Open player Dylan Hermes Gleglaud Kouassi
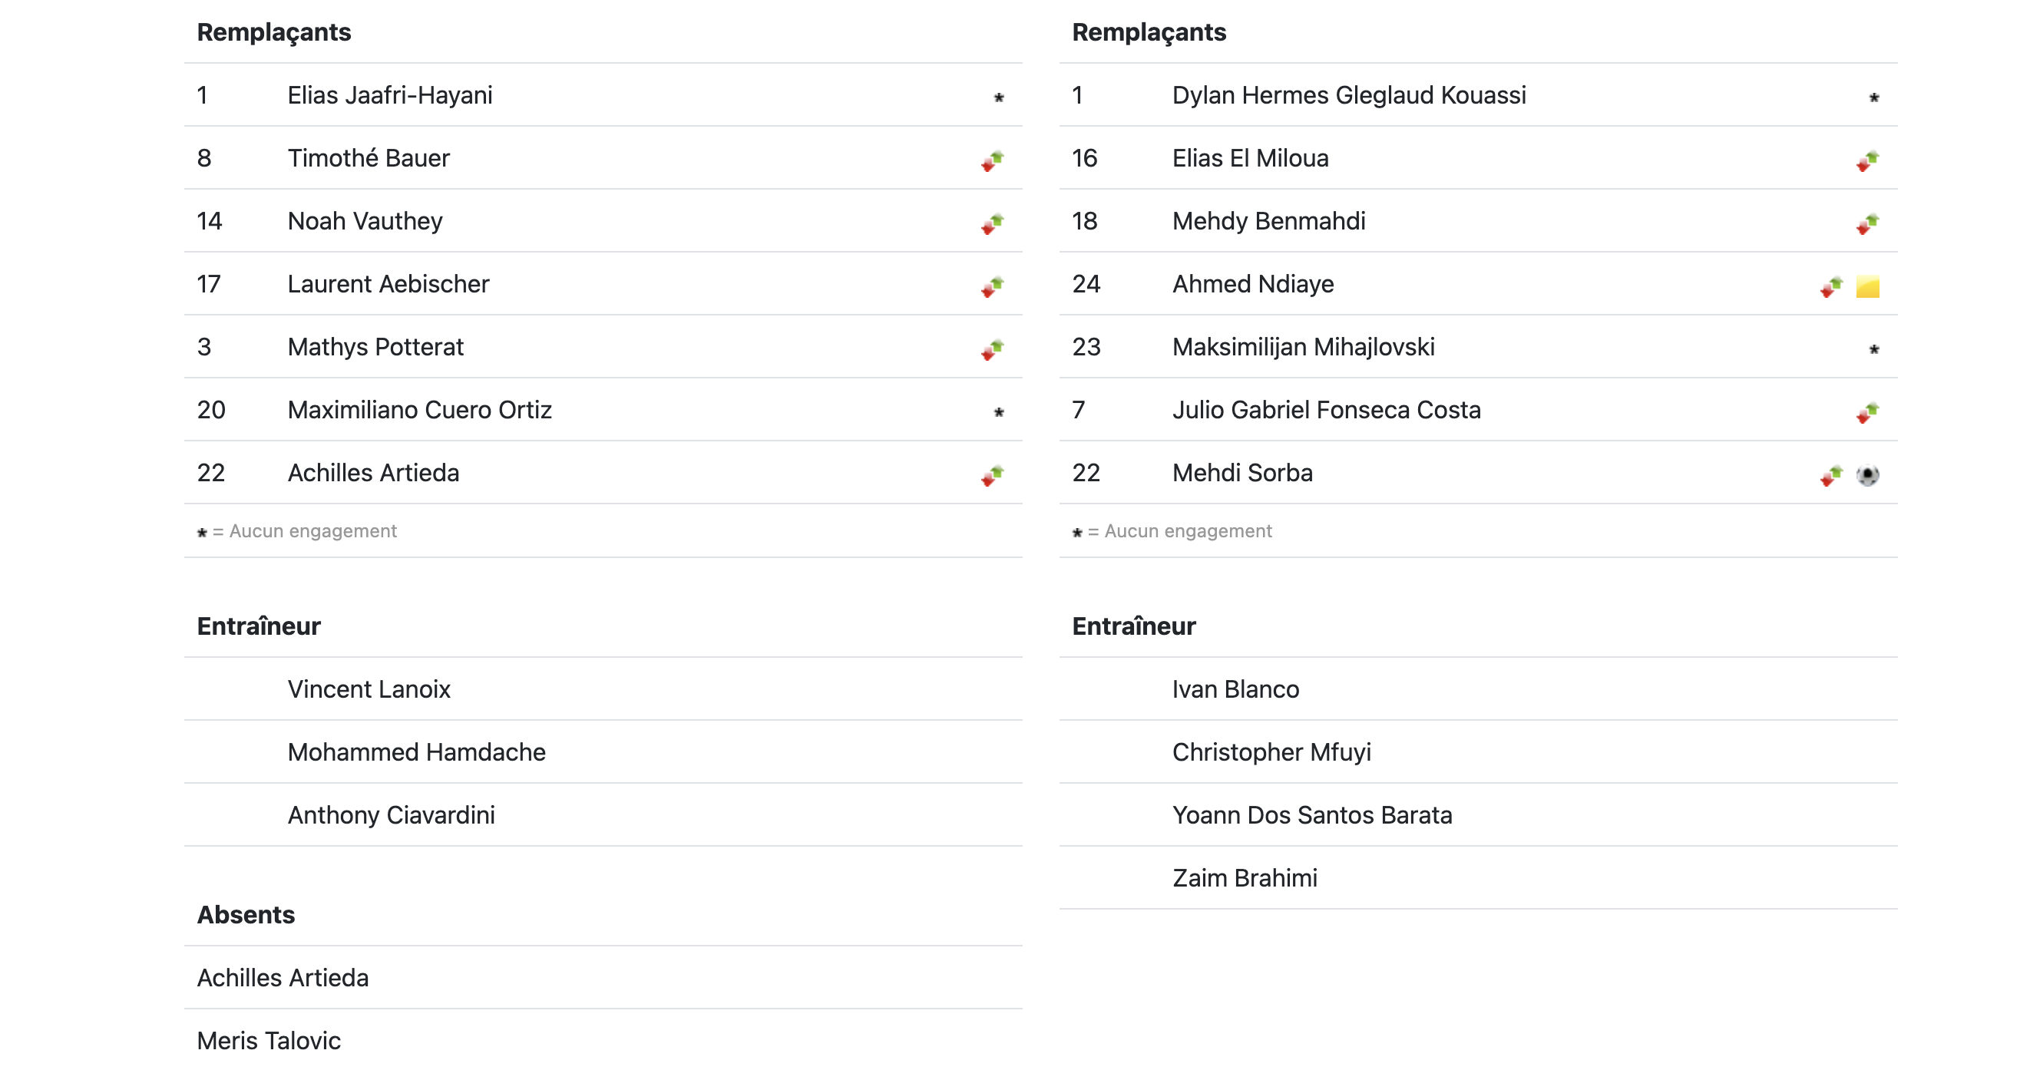The height and width of the screenshot is (1070, 2030). point(1348,95)
